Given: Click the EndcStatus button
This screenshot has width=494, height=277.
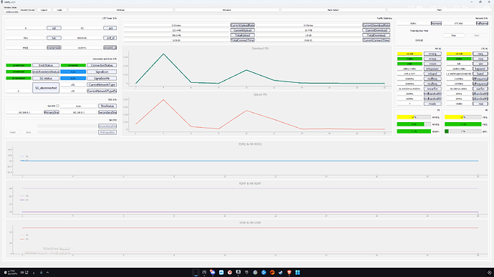Looking at the screenshot, I should pyautogui.click(x=46, y=66).
